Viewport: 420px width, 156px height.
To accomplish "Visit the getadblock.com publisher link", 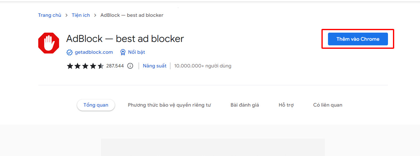I will point(94,52).
